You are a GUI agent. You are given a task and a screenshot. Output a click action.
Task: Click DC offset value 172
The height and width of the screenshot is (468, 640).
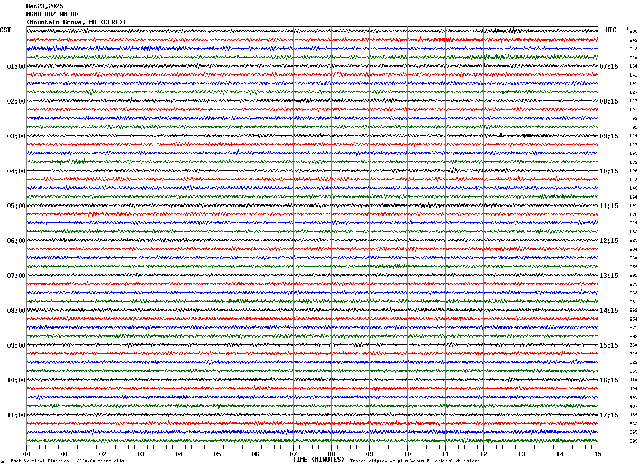pyautogui.click(x=634, y=162)
